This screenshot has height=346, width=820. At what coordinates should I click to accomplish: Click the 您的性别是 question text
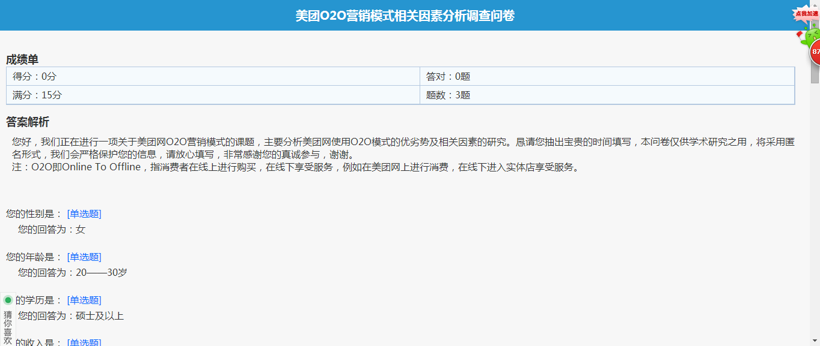[34, 213]
